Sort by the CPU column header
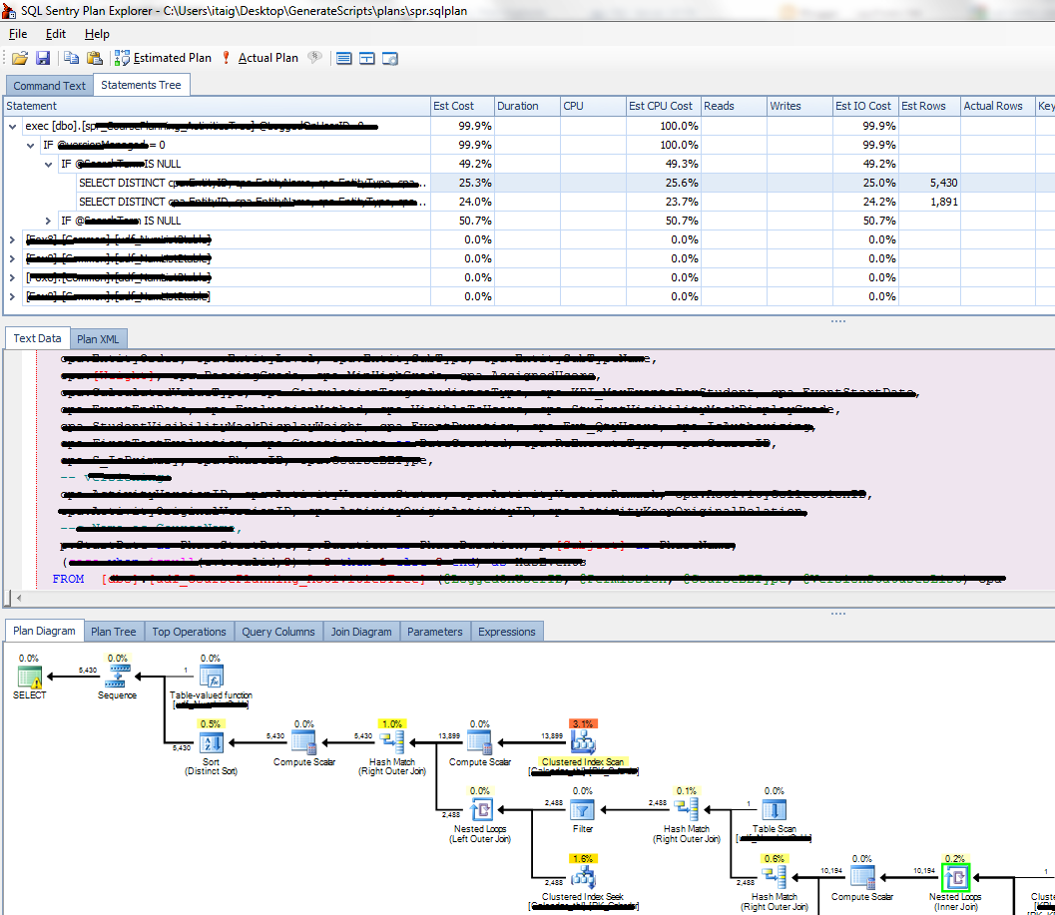Screen dimensions: 1055x915 click(593, 106)
